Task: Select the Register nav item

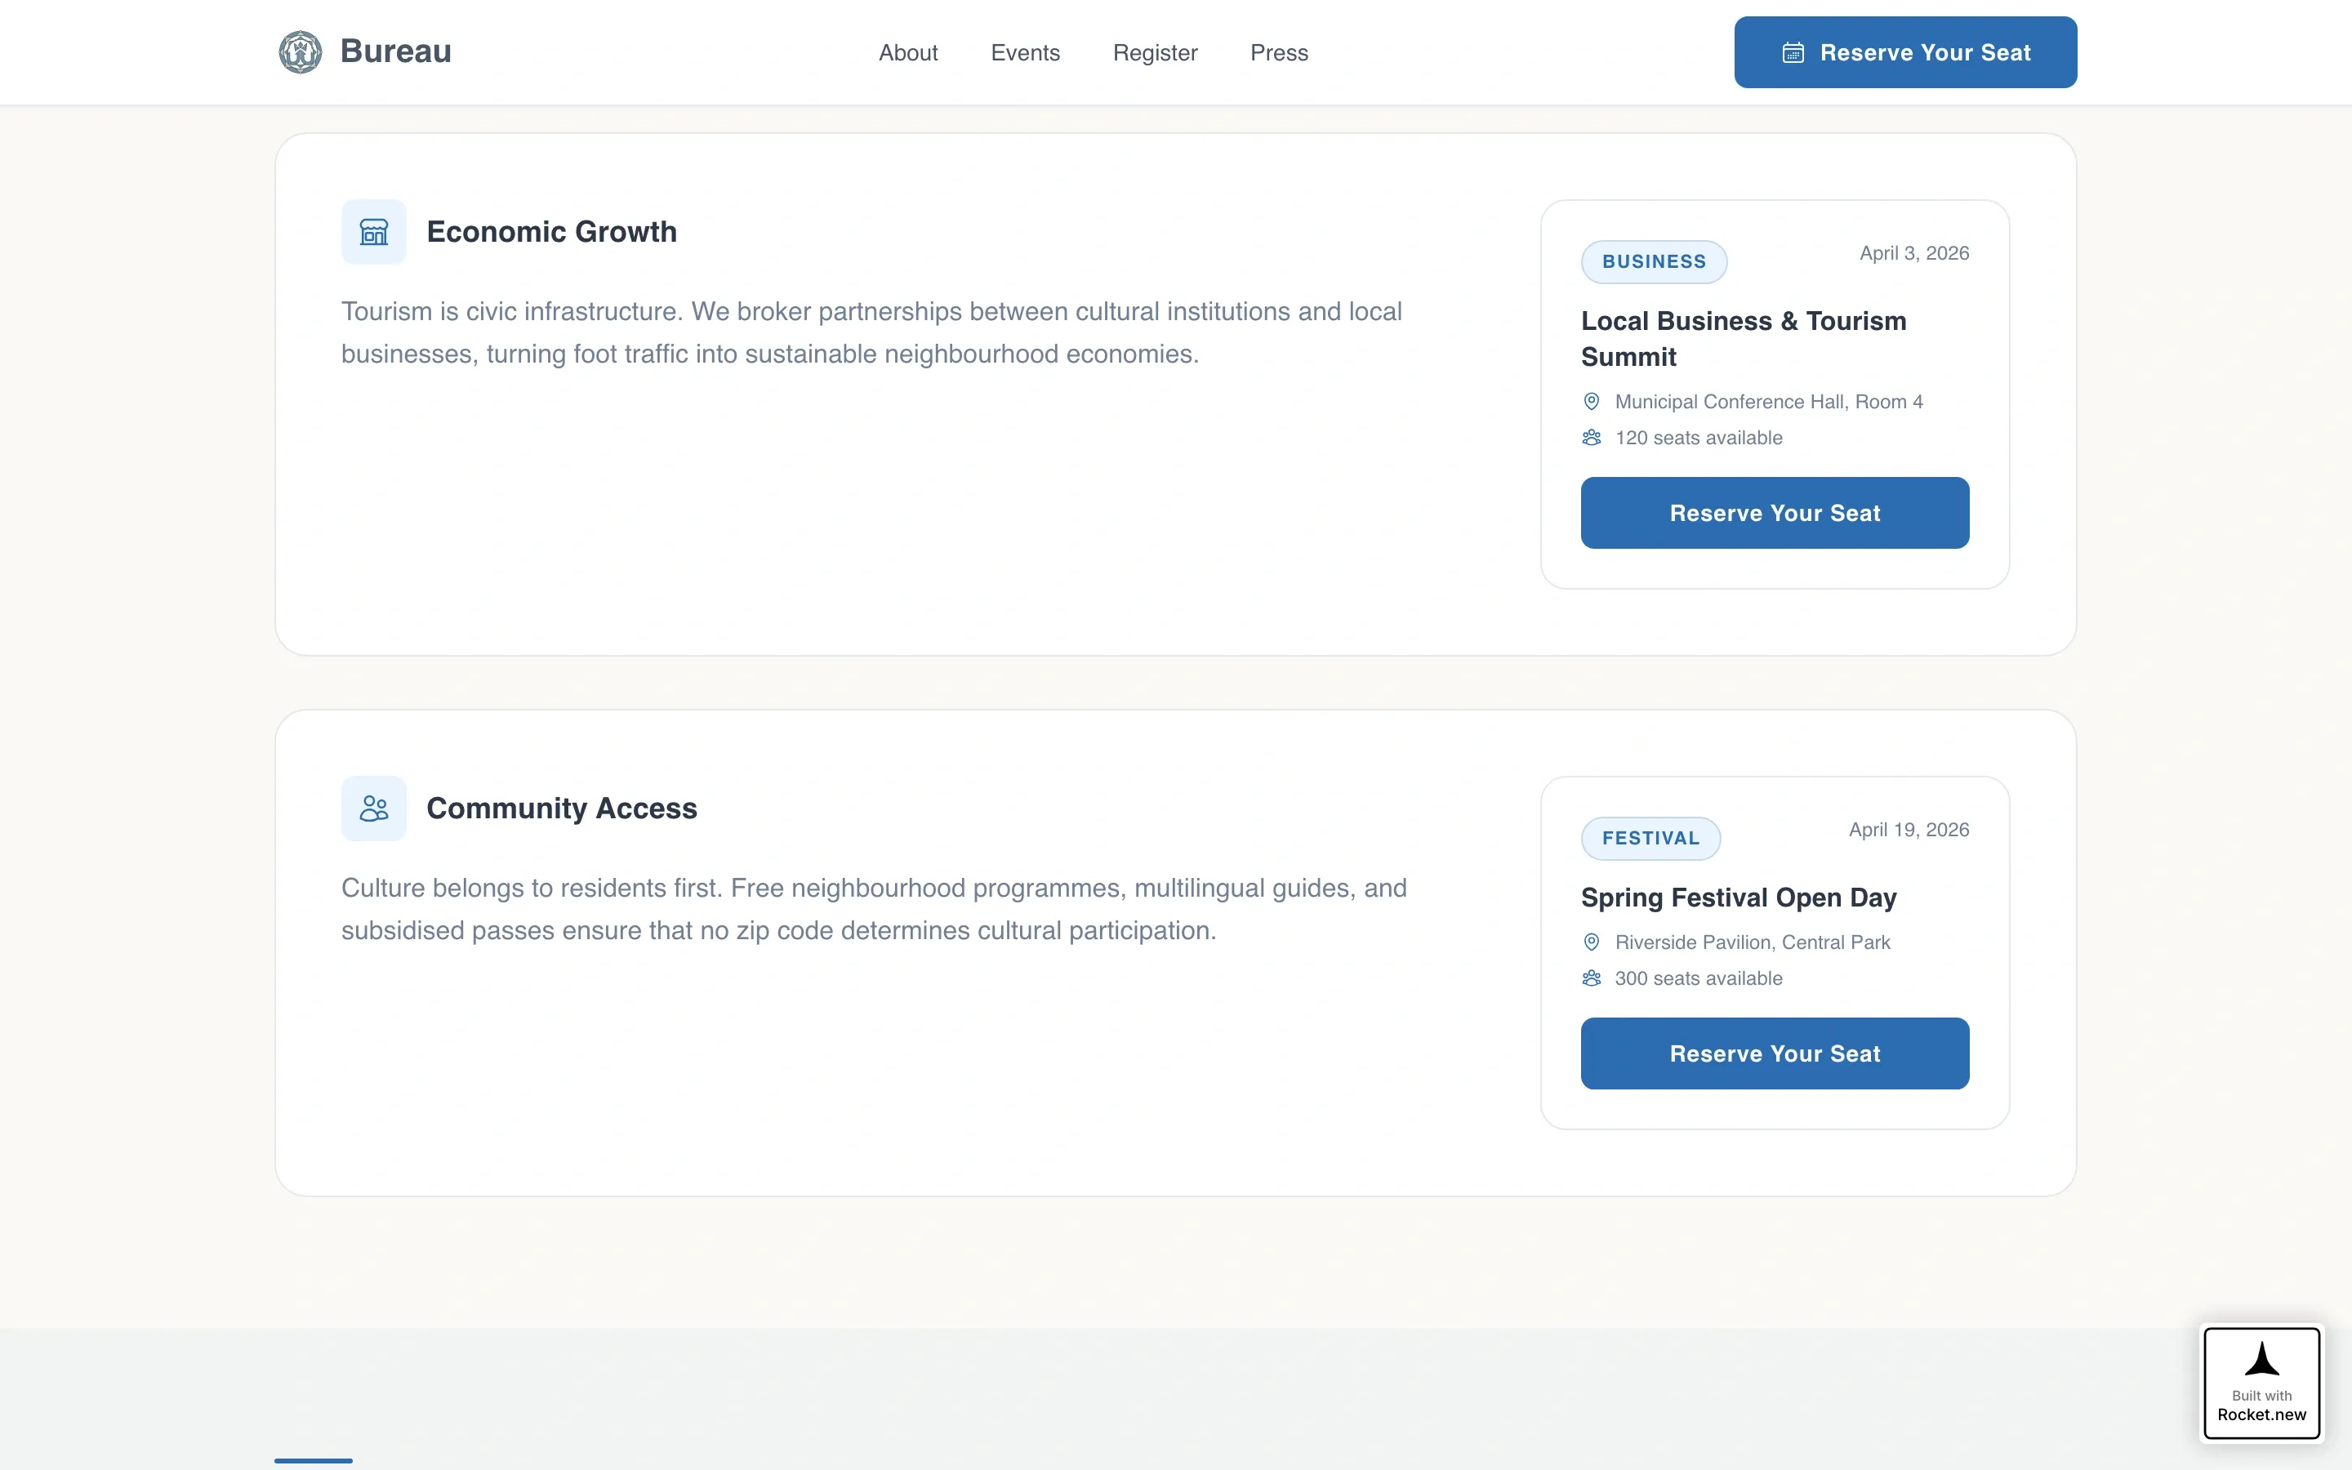Action: click(x=1155, y=52)
